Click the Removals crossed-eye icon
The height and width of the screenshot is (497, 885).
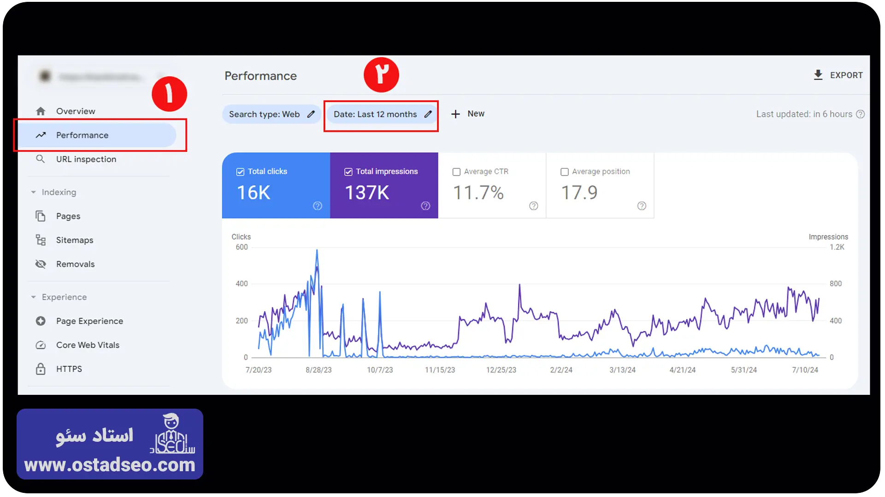pos(41,264)
